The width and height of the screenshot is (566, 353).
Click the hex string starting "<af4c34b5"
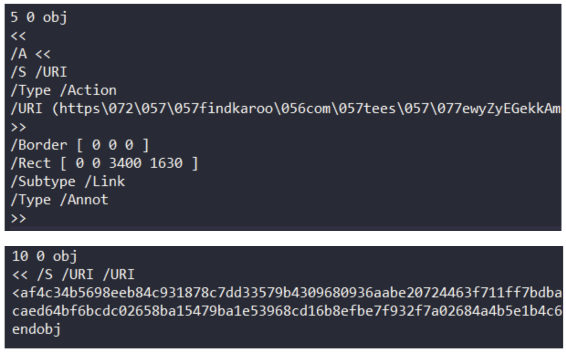(283, 293)
